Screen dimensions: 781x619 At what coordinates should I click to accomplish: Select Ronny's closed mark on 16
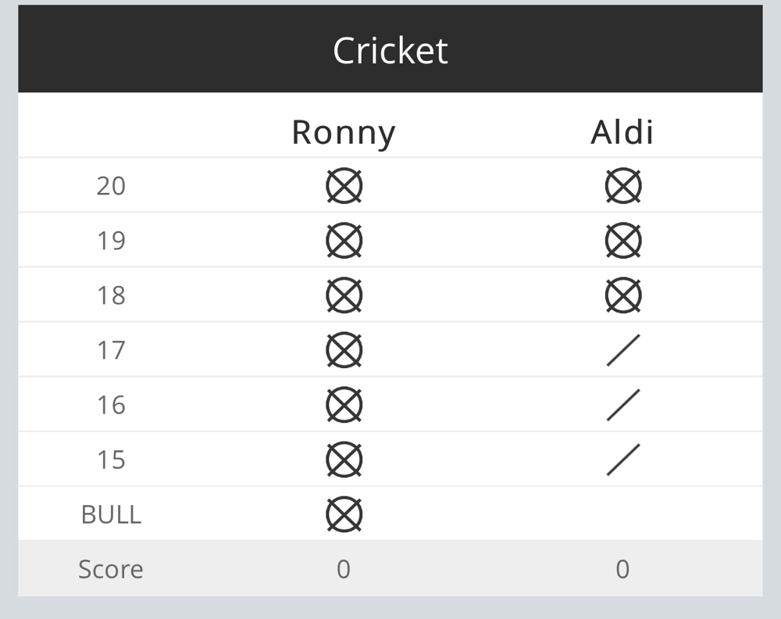tap(344, 405)
